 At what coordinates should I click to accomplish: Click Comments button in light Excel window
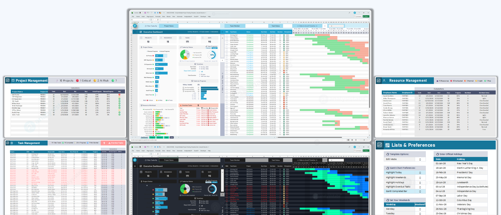coord(358,16)
